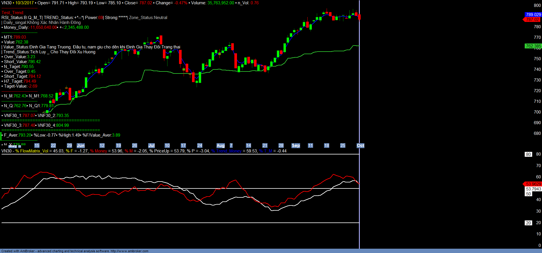This screenshot has width=542, height=253.
Task: Click the VN30 symbol title at top left
Action: click(x=6, y=3)
